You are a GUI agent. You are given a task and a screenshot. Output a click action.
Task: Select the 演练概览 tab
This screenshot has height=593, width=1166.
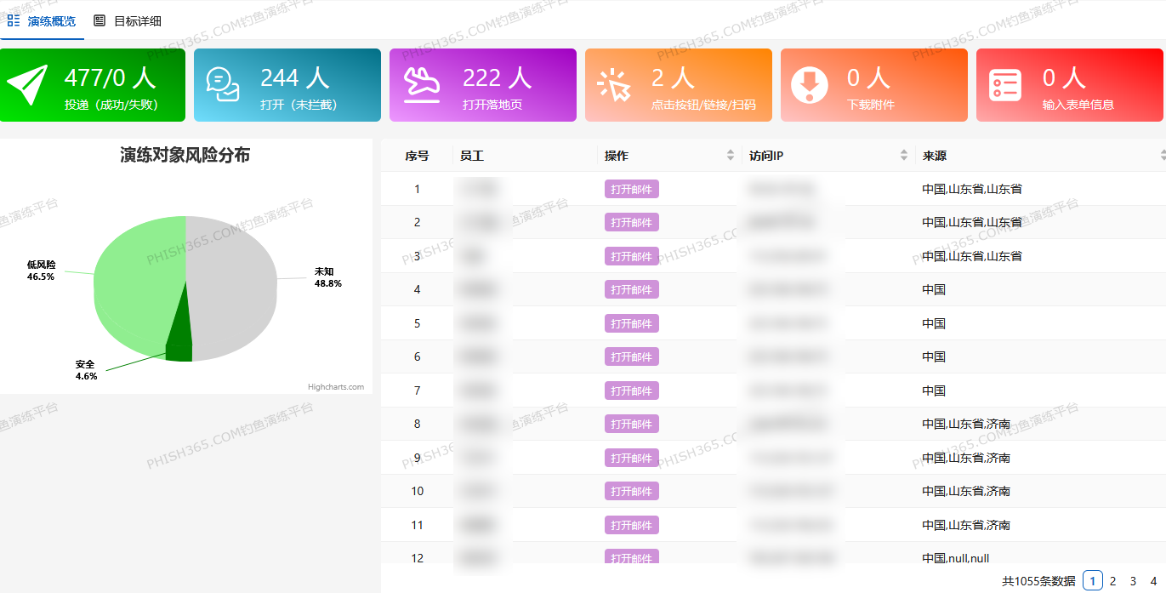coord(51,21)
